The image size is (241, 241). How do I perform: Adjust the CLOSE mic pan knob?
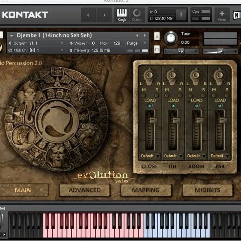tap(149, 76)
